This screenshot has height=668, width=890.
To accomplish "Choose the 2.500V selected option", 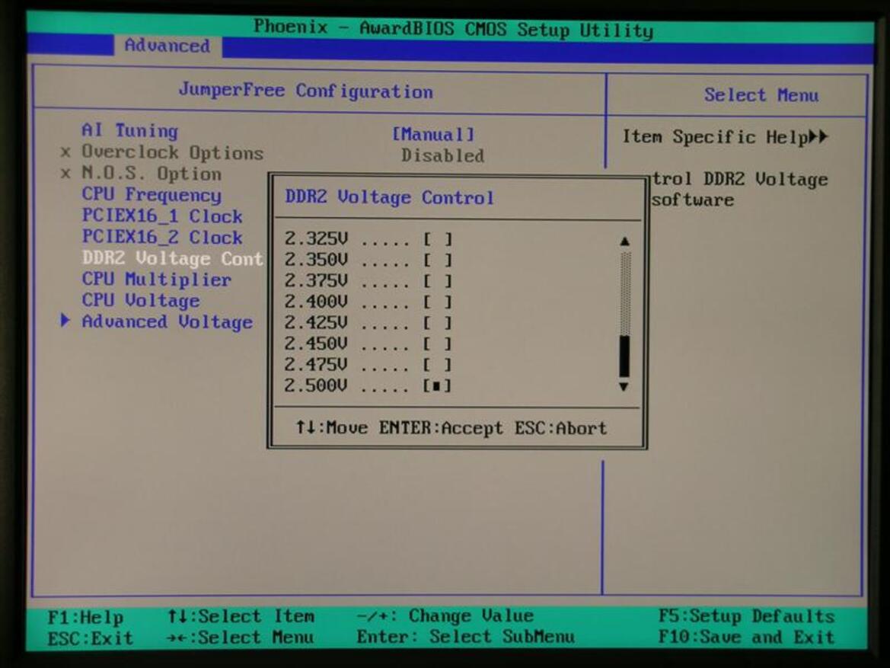I will (438, 386).
